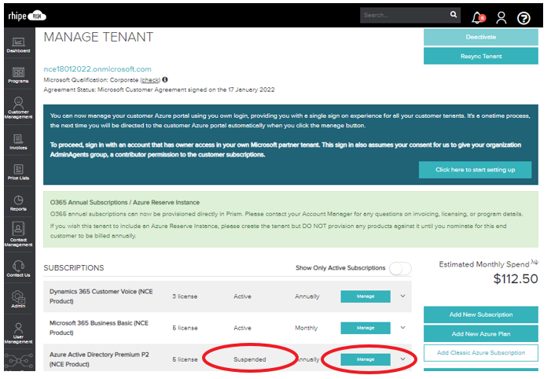The image size is (551, 379).
Task: Click the SUBSCRIPTIONS heading
Action: [74, 268]
